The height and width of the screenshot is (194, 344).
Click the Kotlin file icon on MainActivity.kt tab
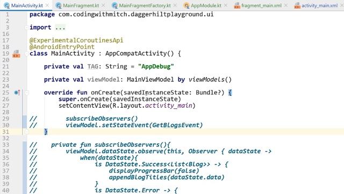7,5
